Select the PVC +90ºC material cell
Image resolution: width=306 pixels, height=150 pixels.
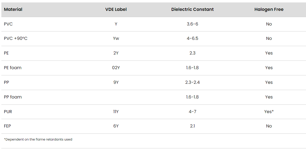coord(16,39)
